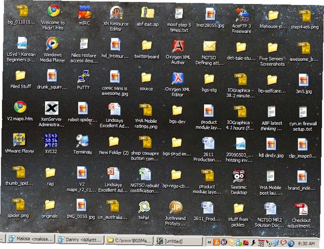Select the IOGraphica - 4.1 hours PNG
Viewport: 324px width, 249px height.
pyautogui.click(x=240, y=112)
